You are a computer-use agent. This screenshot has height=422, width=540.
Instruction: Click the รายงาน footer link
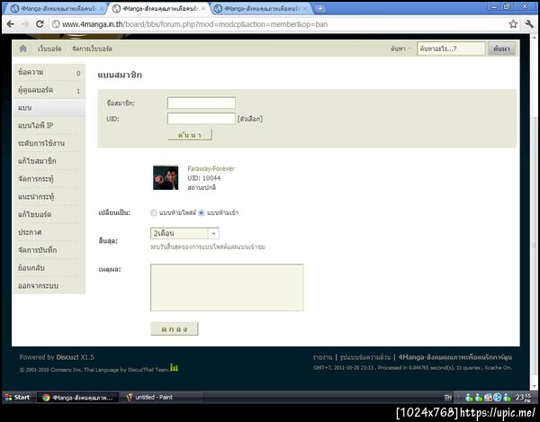click(322, 357)
